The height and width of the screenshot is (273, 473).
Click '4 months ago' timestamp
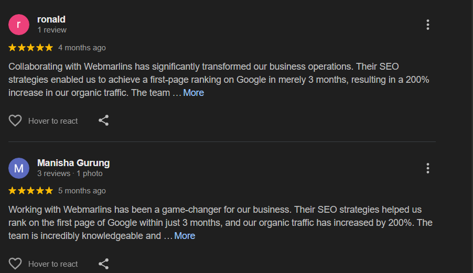click(82, 48)
